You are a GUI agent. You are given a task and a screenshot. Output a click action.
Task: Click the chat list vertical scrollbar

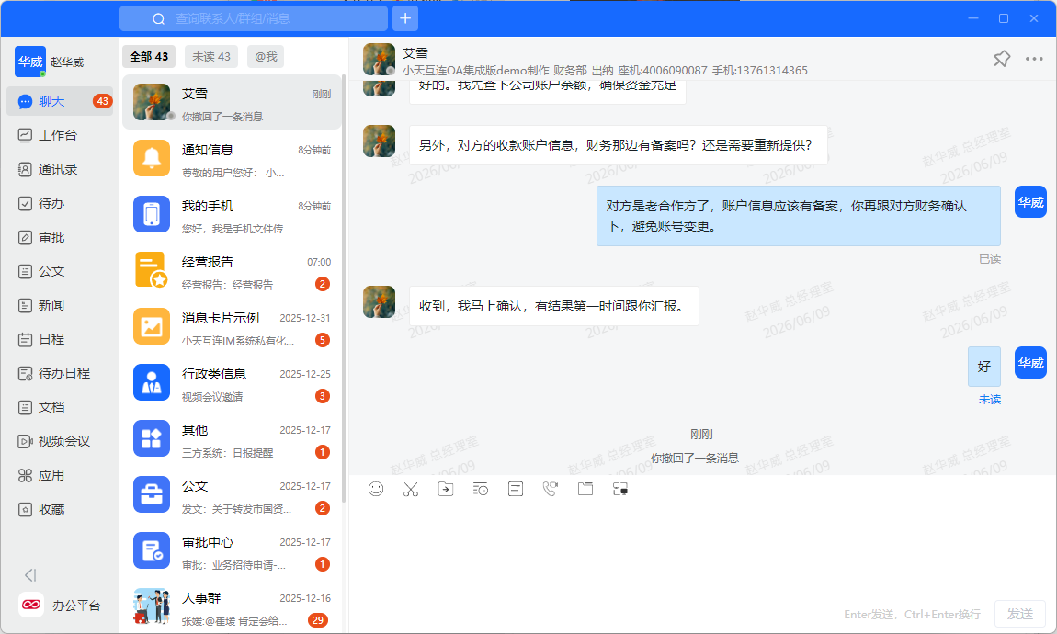(x=344, y=289)
